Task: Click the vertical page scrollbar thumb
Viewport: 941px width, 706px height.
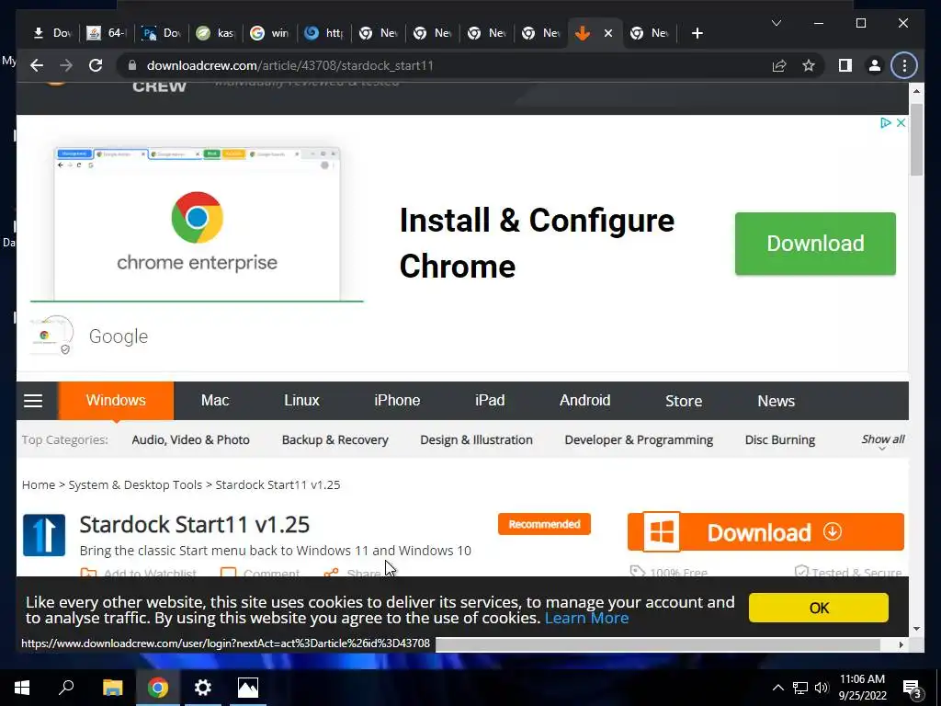Action: (916, 140)
